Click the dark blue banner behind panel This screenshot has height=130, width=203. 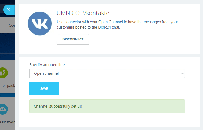pos(7,43)
